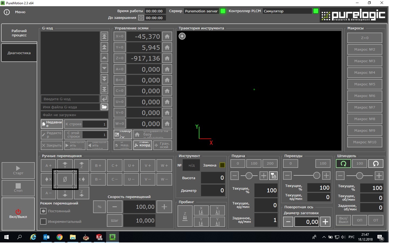Toggle spindle clockwise rotation
This screenshot has height=250, width=395.
(x=343, y=164)
